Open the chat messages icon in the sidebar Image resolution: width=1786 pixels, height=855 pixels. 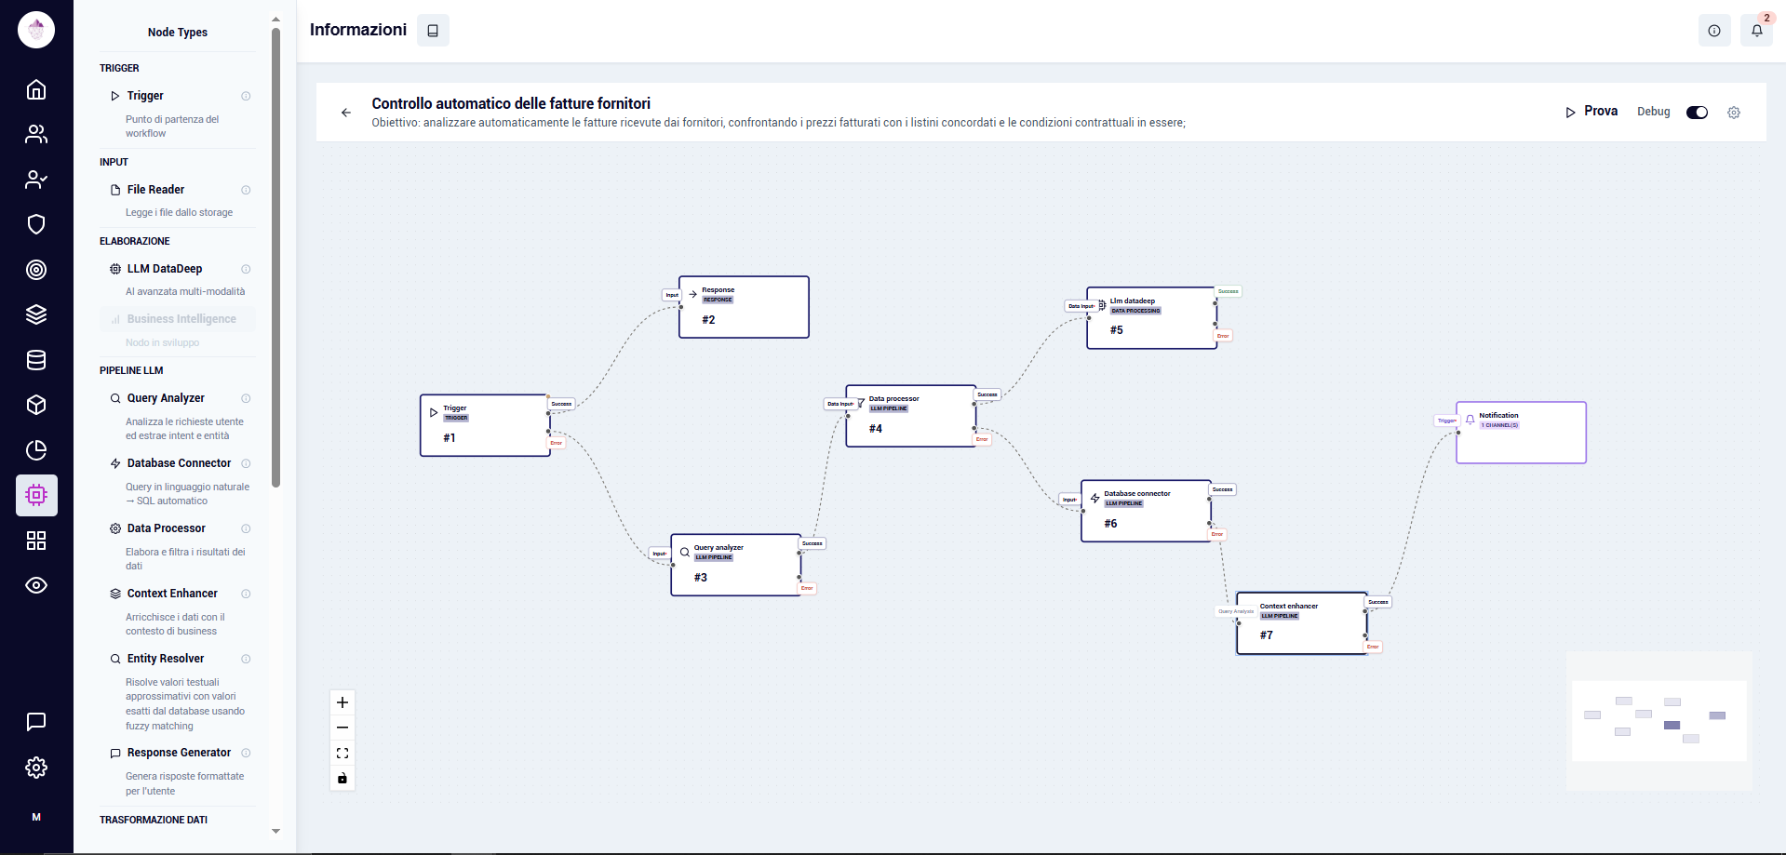pyautogui.click(x=35, y=722)
